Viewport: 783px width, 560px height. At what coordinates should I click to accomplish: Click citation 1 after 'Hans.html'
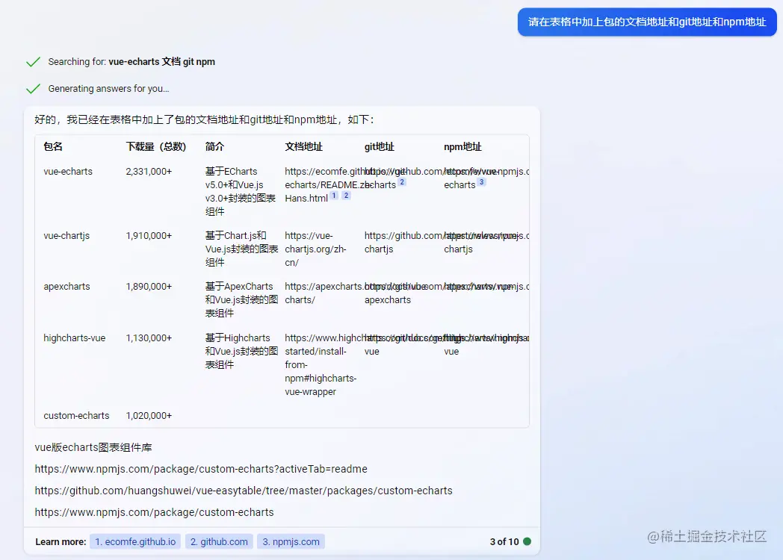click(x=334, y=196)
